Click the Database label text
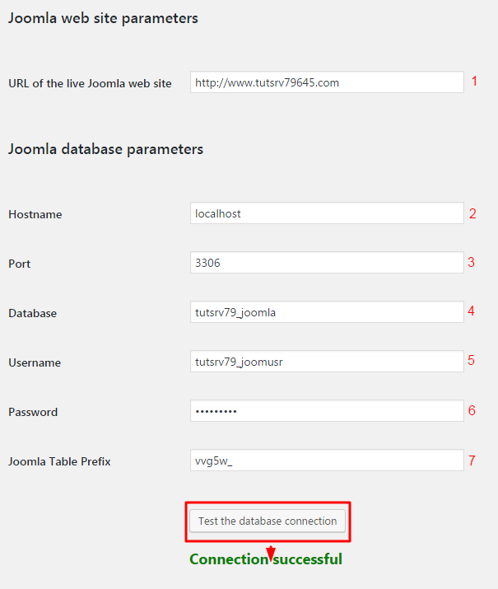498x589 pixels. (33, 313)
